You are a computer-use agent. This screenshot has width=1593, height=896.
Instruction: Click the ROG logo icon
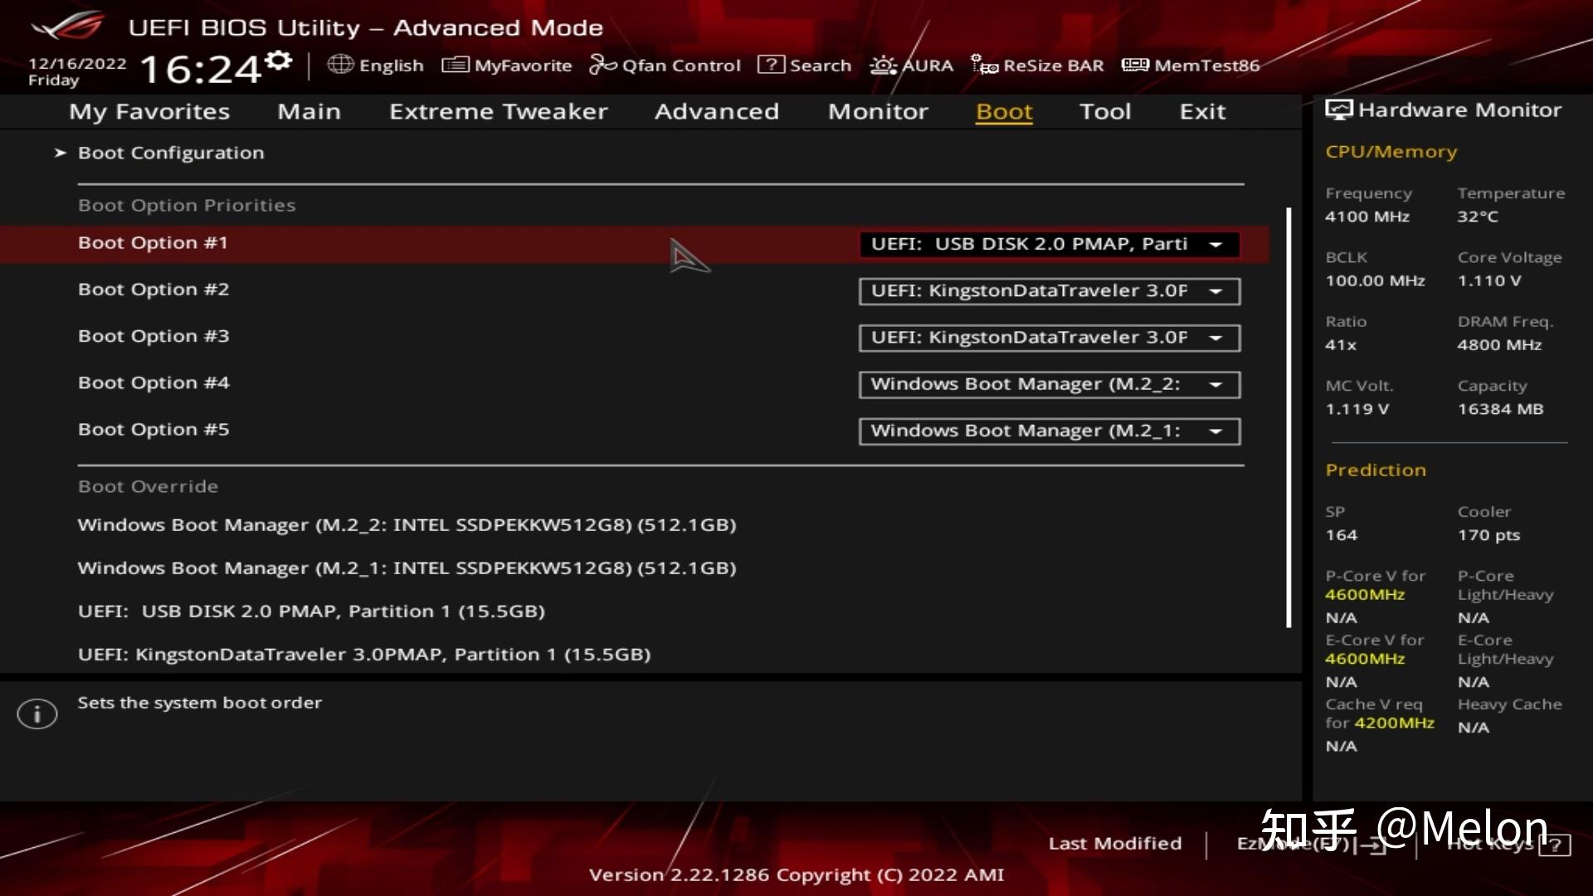[x=68, y=27]
